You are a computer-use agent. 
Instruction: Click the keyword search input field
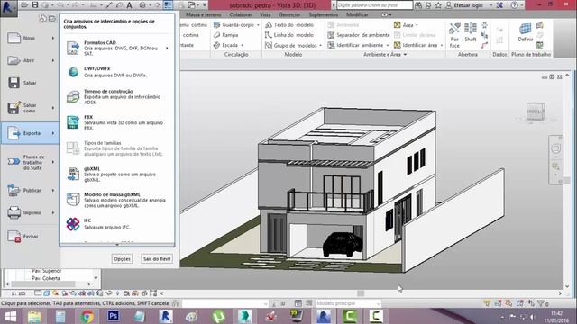point(375,5)
